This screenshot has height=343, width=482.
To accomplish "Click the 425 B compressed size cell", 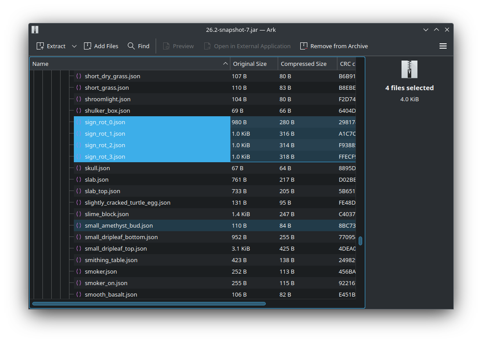I will click(x=287, y=248).
